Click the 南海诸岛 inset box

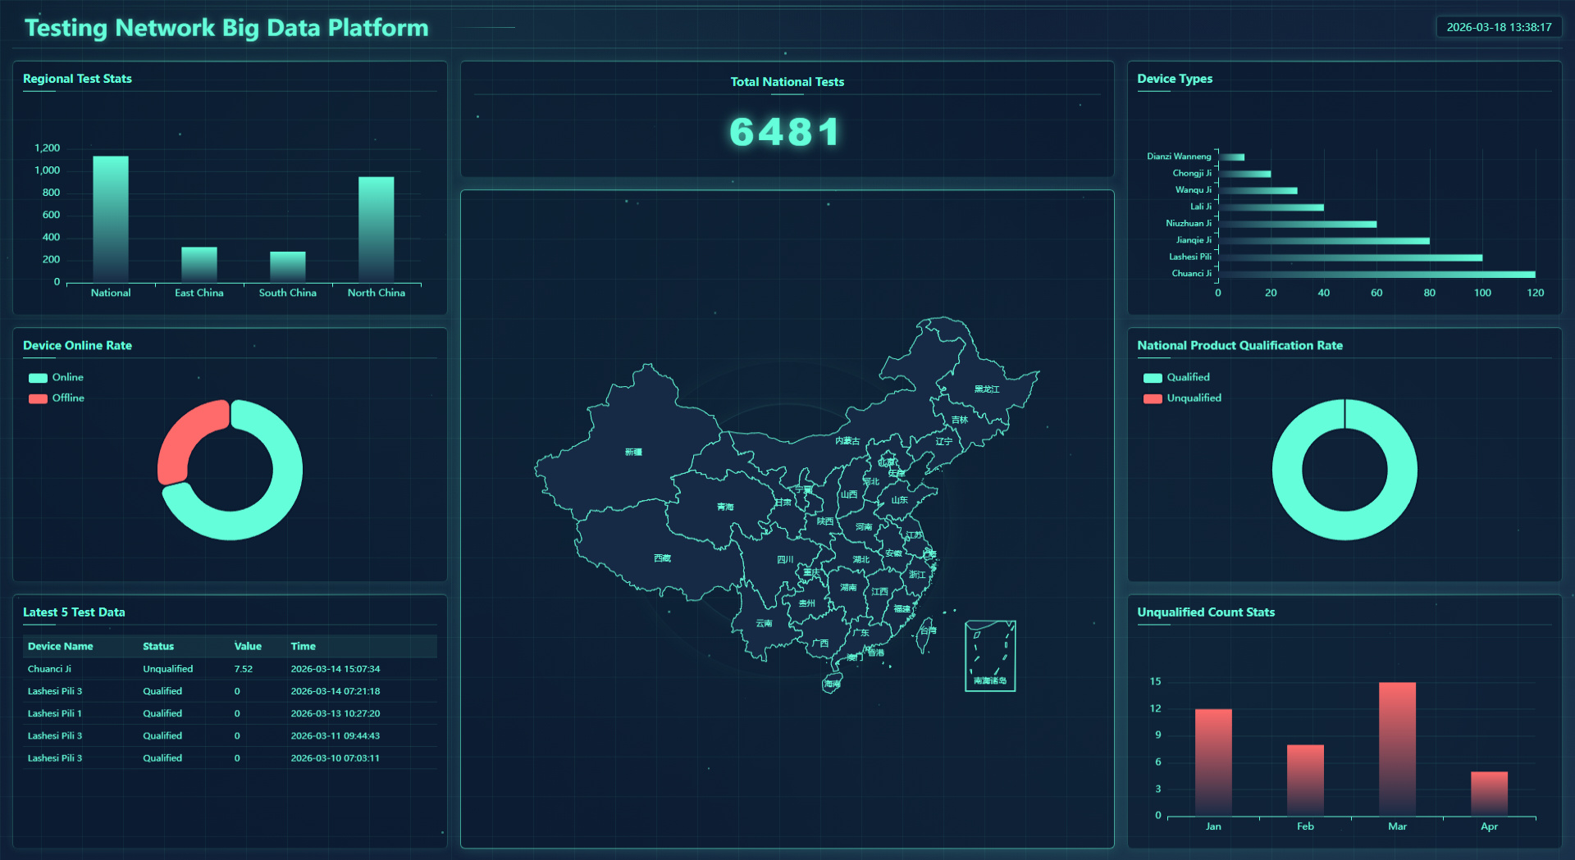(990, 656)
